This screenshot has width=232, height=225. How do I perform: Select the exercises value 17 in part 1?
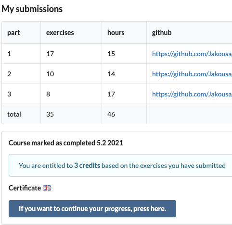(x=50, y=54)
